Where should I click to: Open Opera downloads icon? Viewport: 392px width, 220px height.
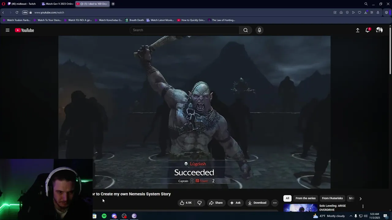click(x=366, y=13)
